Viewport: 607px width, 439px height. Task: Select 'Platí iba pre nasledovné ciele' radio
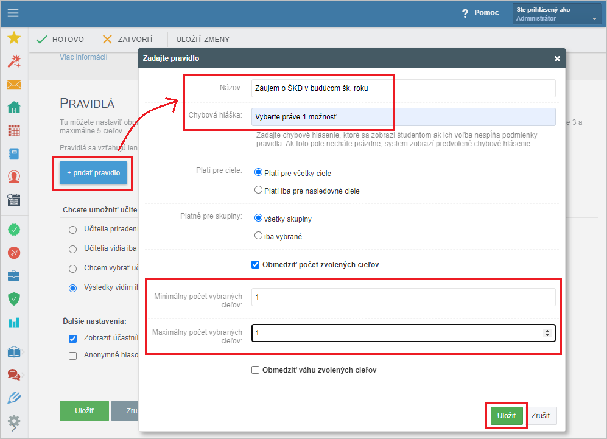coord(258,191)
